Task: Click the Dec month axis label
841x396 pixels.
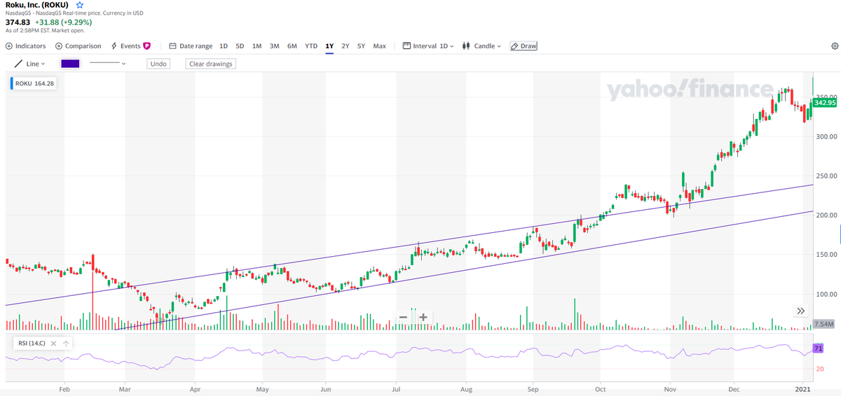Action: pyautogui.click(x=734, y=388)
